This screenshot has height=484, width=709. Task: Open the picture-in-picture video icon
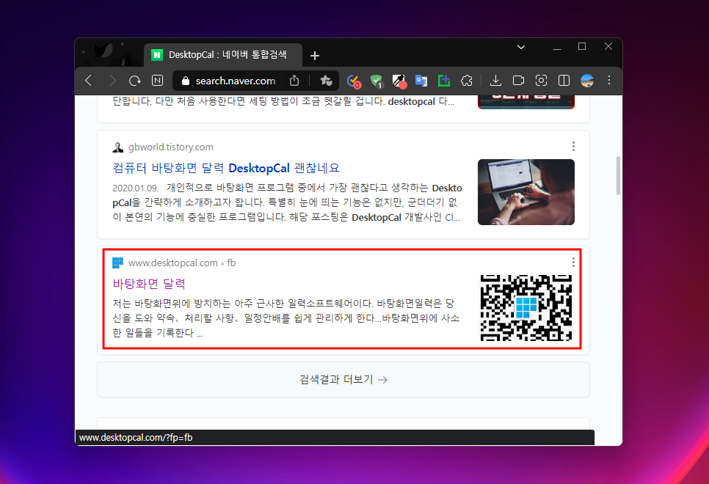click(x=519, y=81)
